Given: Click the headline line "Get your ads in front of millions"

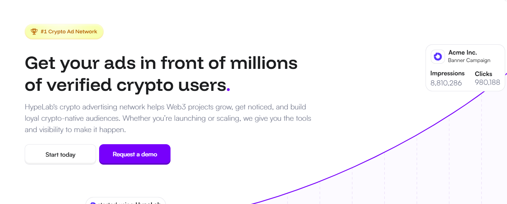Looking at the screenshot, I should click(161, 63).
